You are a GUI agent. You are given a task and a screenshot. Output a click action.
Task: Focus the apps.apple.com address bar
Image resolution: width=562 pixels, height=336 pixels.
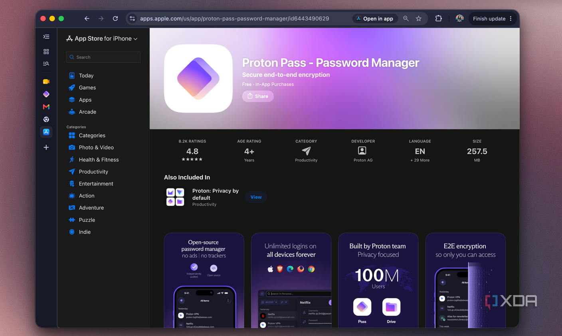coord(235,19)
